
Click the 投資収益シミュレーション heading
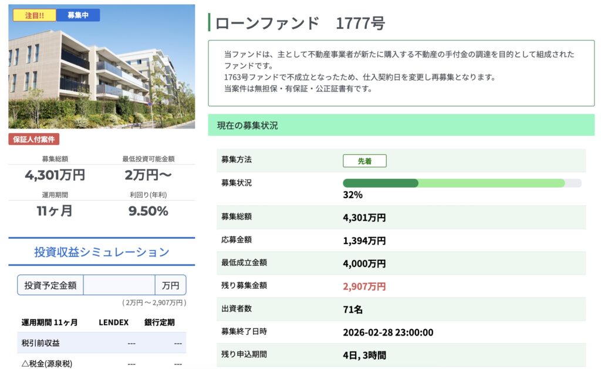(x=102, y=252)
